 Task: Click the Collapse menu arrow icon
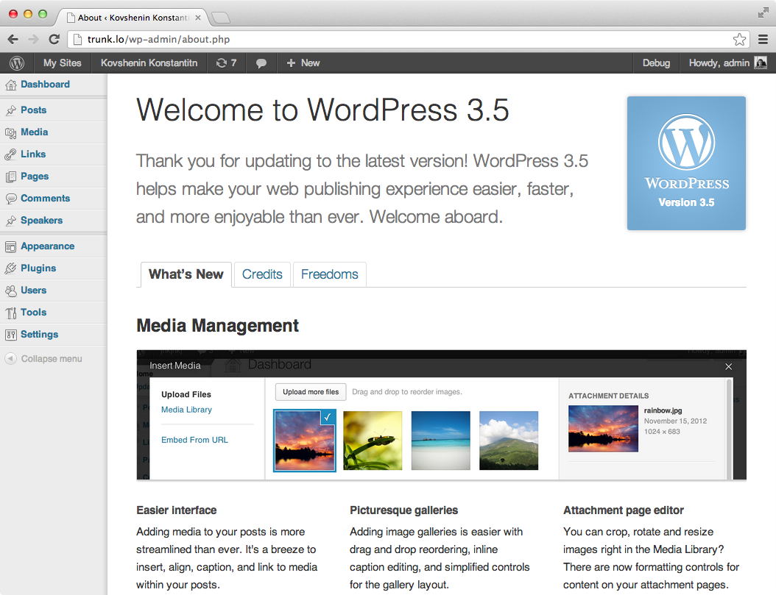pyautogui.click(x=11, y=359)
